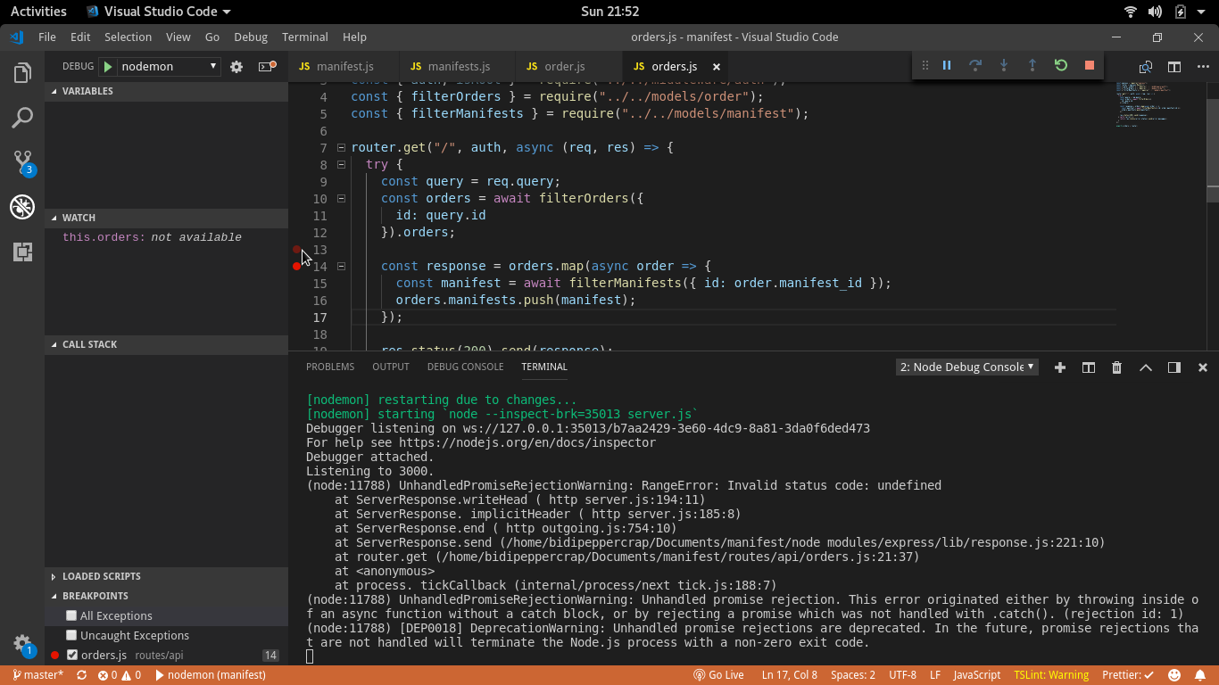Kill the terminal with trash icon
The height and width of the screenshot is (685, 1219).
coord(1116,367)
